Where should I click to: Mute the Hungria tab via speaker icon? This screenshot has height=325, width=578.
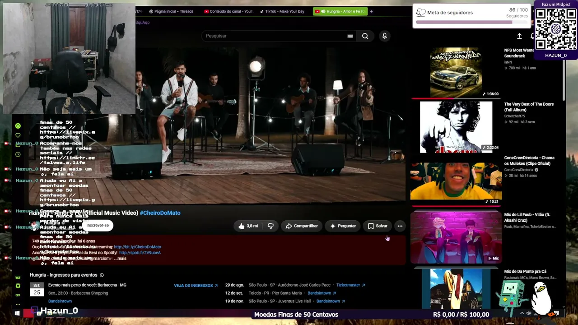(323, 11)
